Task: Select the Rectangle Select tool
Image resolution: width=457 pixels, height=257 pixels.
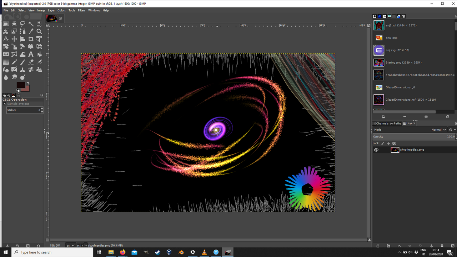Action: [6, 24]
